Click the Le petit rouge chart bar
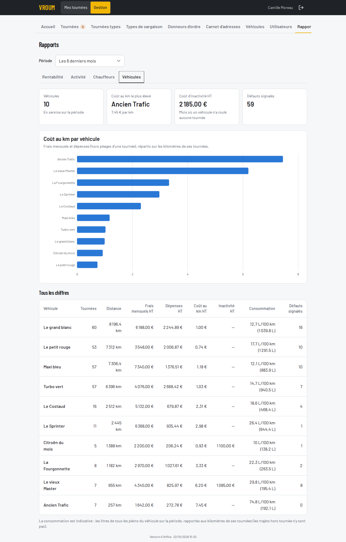The image size is (346, 542). (x=87, y=265)
